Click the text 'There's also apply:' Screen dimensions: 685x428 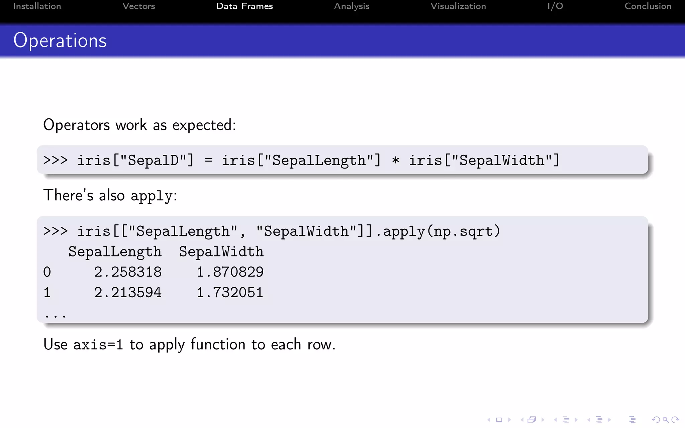(x=110, y=195)
